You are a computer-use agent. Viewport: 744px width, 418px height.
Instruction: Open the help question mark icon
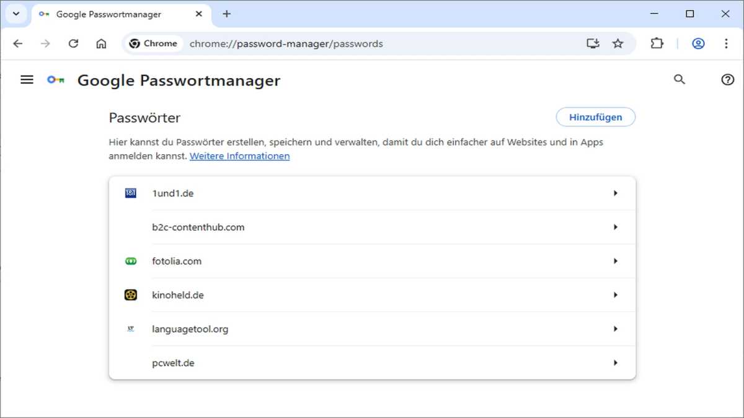pos(728,79)
